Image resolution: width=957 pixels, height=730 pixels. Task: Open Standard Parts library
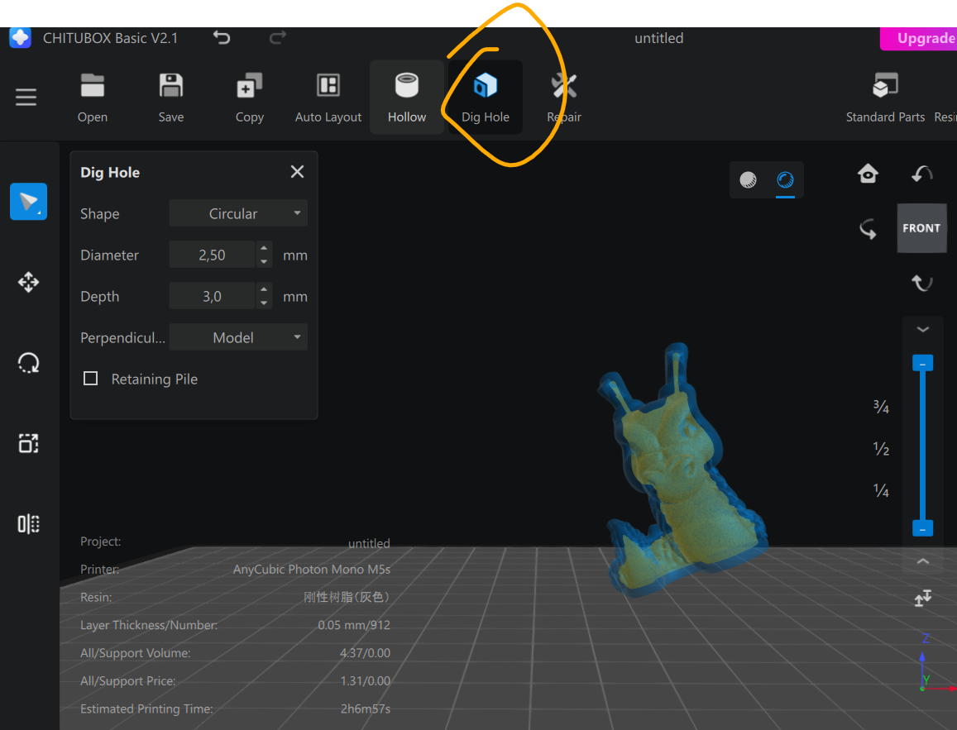[885, 98]
